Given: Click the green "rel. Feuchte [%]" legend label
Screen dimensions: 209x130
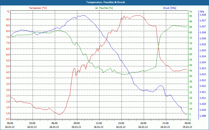Looking at the screenshot, I should point(104,8).
